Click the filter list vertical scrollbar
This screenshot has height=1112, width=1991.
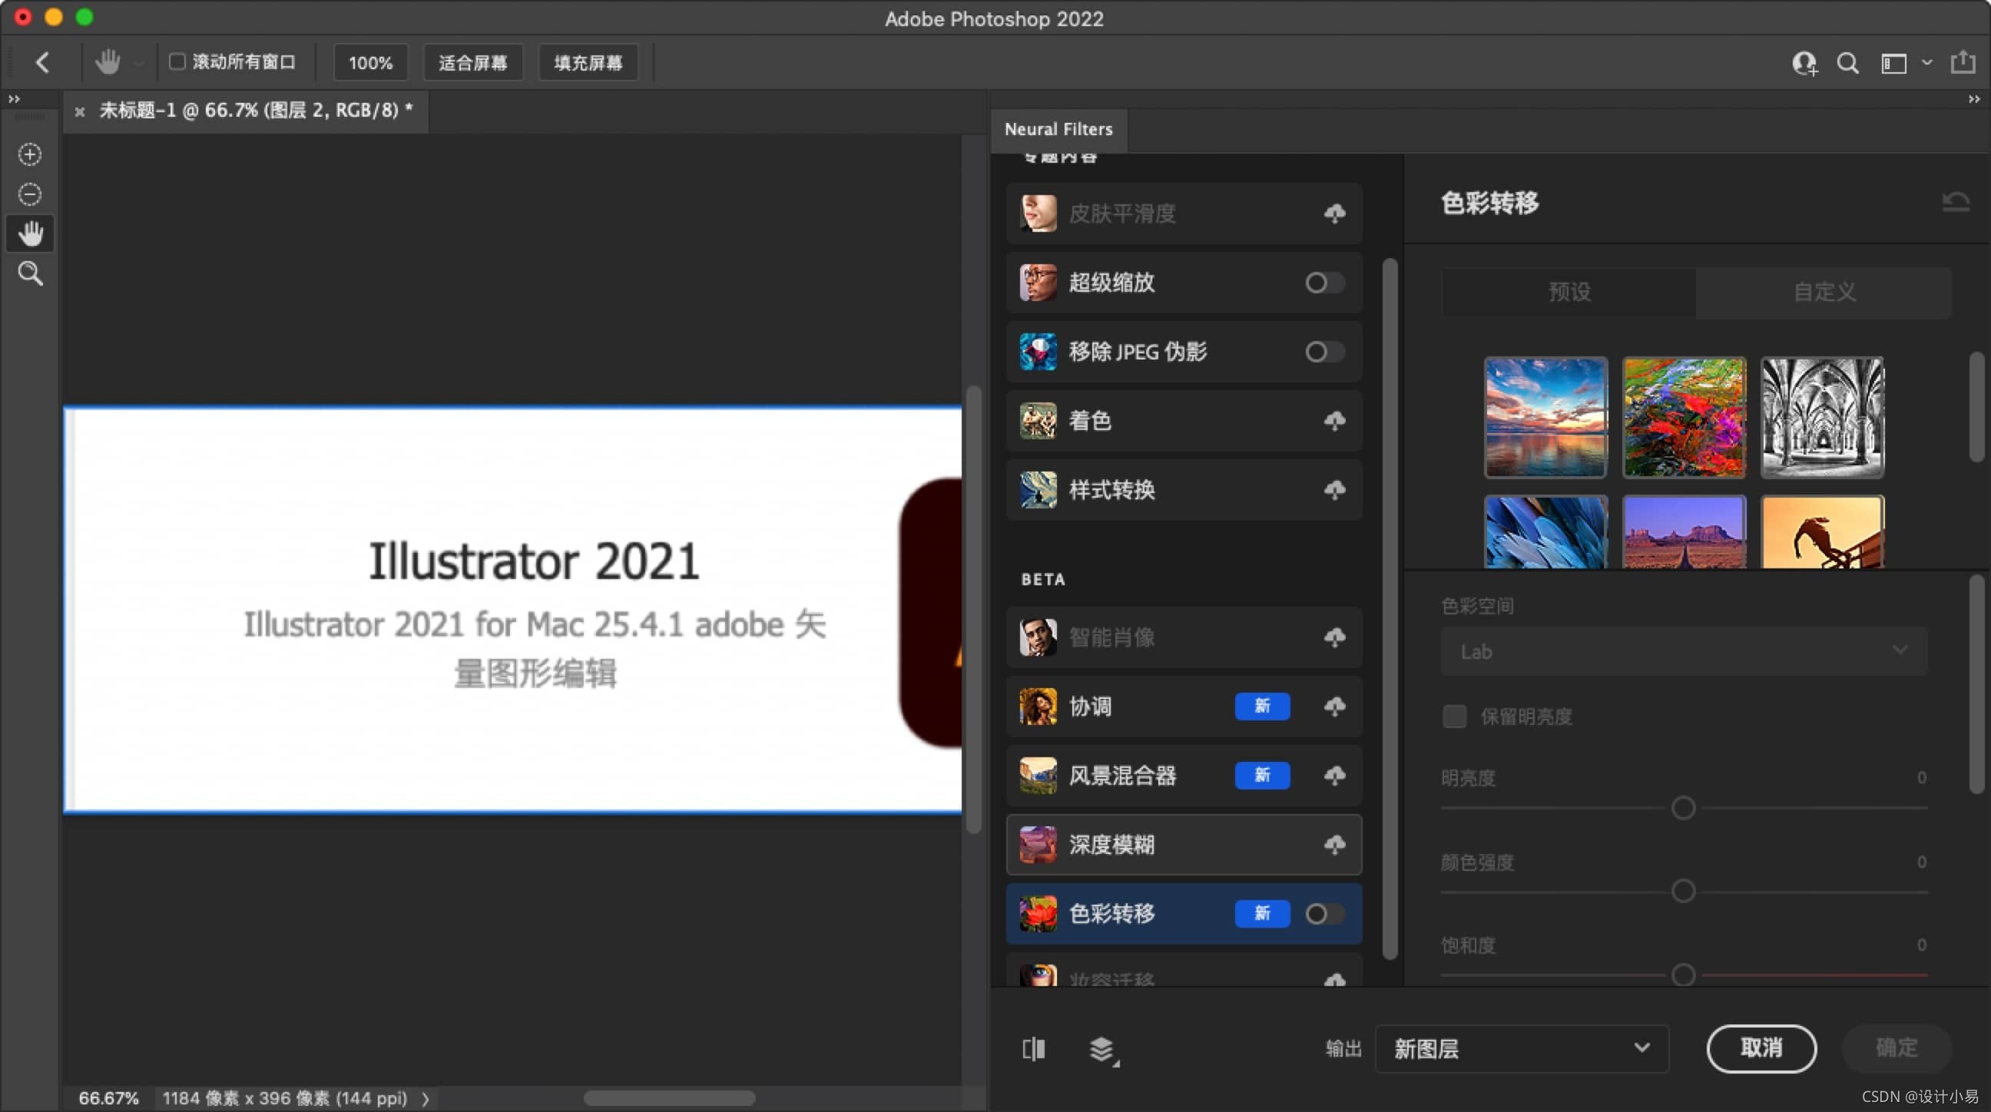pyautogui.click(x=1389, y=609)
